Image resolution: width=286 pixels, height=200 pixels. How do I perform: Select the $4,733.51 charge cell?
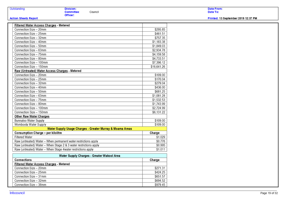(x=155, y=58)
